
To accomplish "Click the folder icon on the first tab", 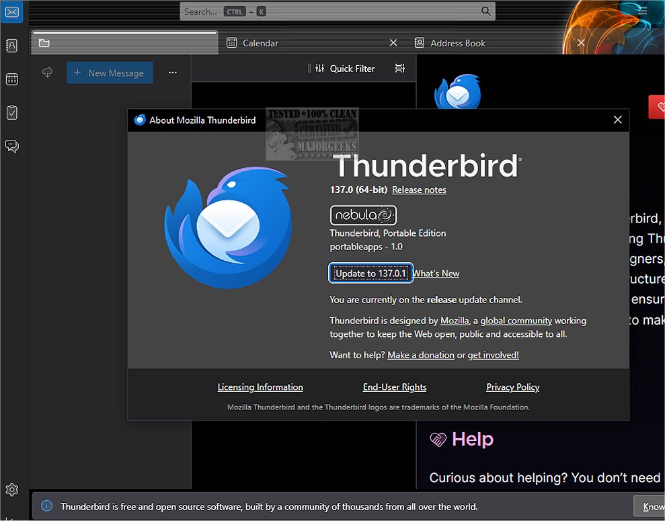I will (44, 42).
